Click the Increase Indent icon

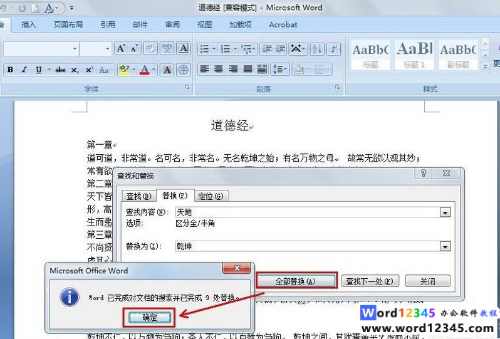(280, 49)
